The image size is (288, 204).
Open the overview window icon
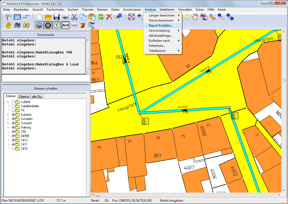tap(204, 17)
